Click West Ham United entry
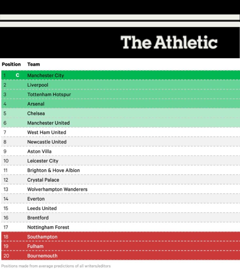The image size is (240, 270). pos(47,132)
